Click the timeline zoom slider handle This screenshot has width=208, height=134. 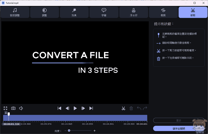pyautogui.click(x=69, y=130)
